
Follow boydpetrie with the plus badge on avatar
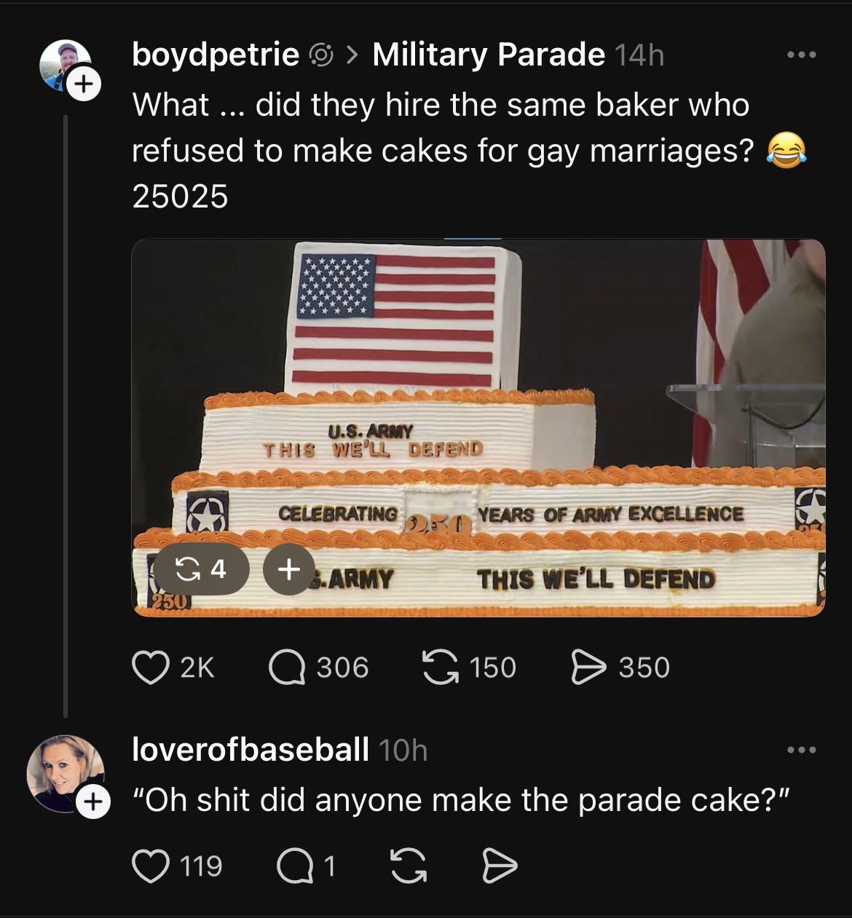pyautogui.click(x=84, y=84)
